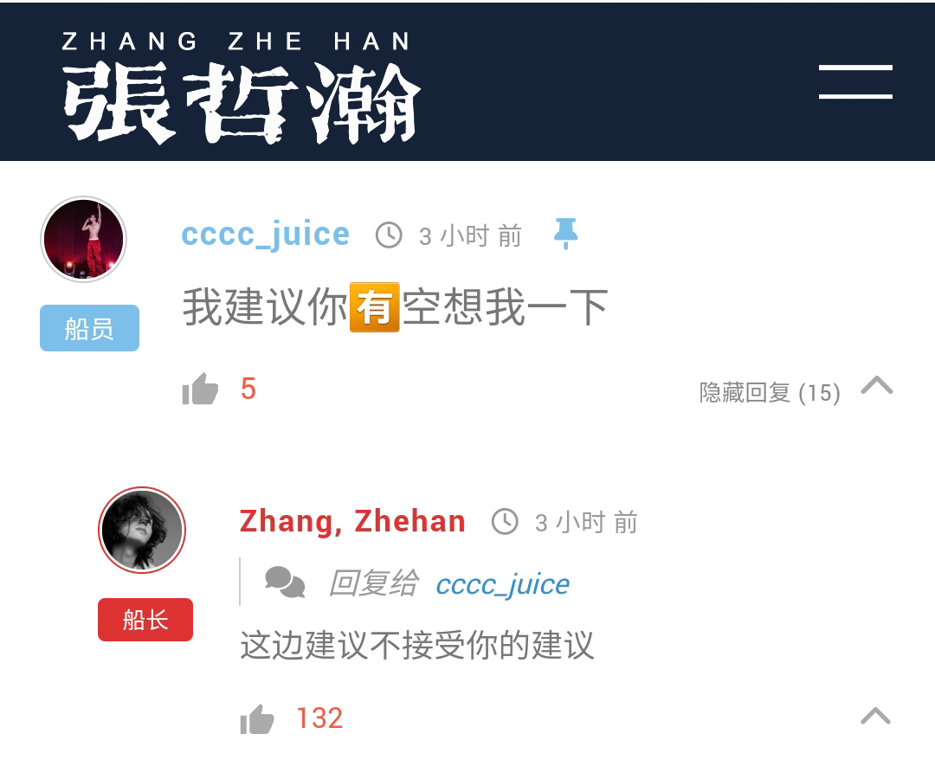Click the reply bubbles icon in quote
Viewport: 935px width, 779px height.
click(285, 583)
